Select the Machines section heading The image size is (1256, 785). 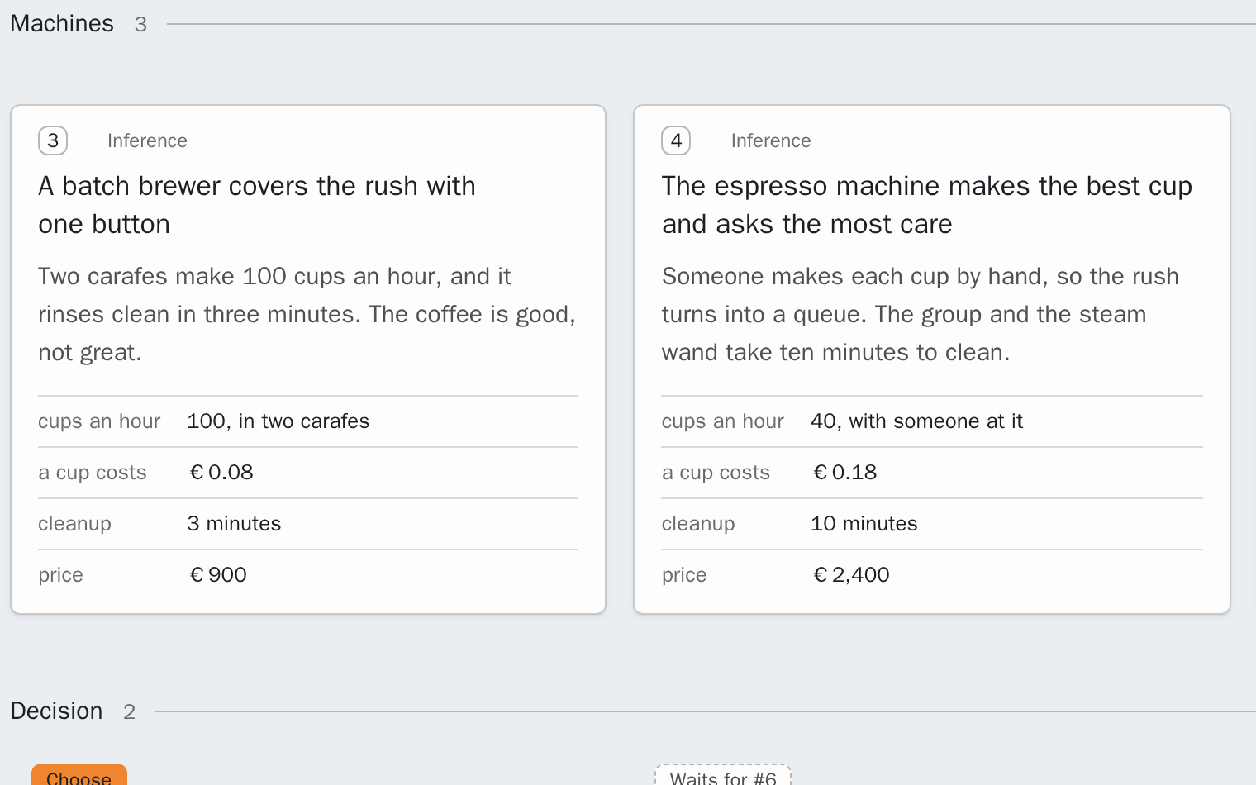[x=62, y=23]
